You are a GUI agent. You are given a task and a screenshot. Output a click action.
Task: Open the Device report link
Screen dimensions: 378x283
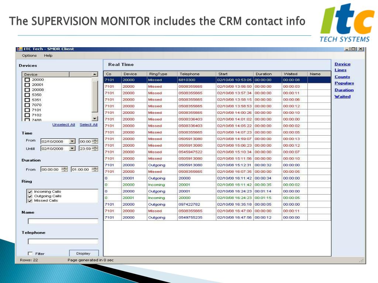pyautogui.click(x=343, y=64)
